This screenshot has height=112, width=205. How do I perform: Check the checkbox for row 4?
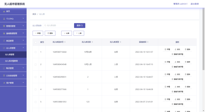click(x=36, y=89)
